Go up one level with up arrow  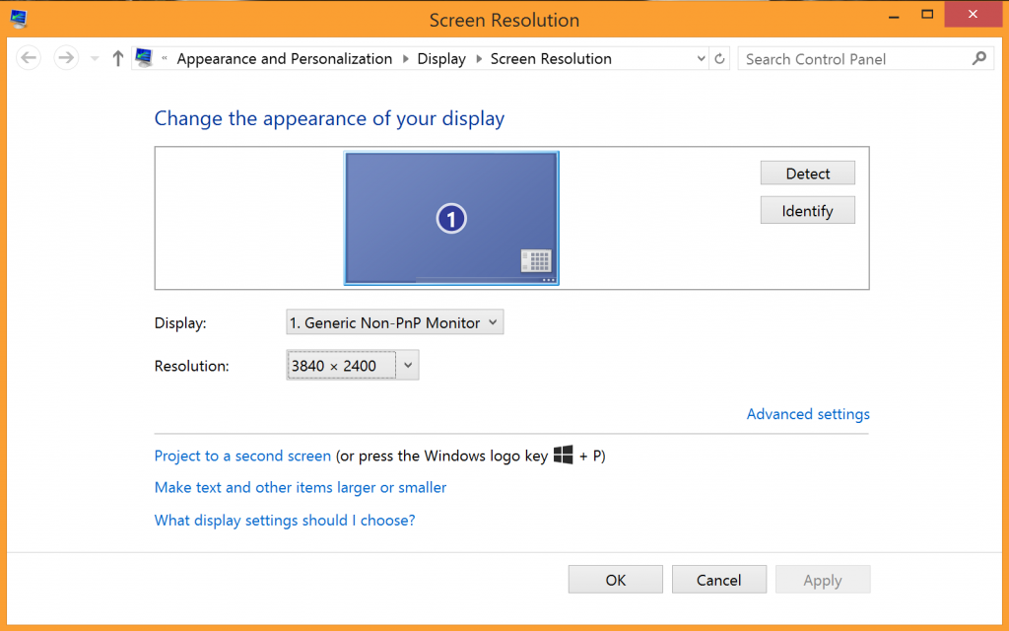pos(118,58)
